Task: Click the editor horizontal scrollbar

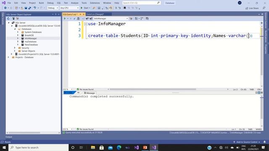Action: (153, 89)
